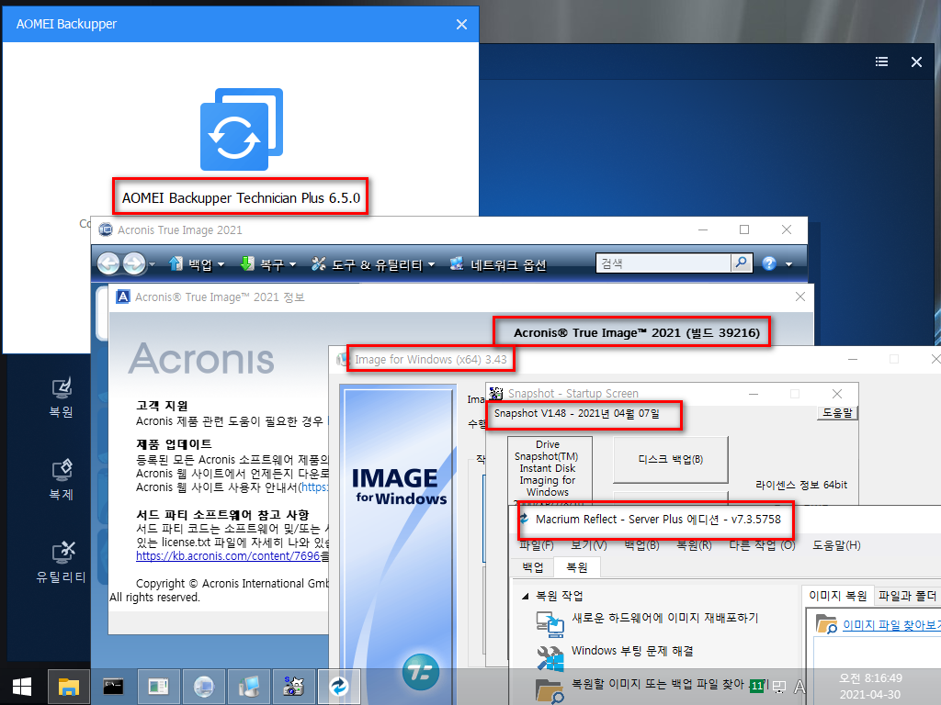Click the Snapshot camera taskbar icon
This screenshot has height=705, width=941.
point(293,687)
